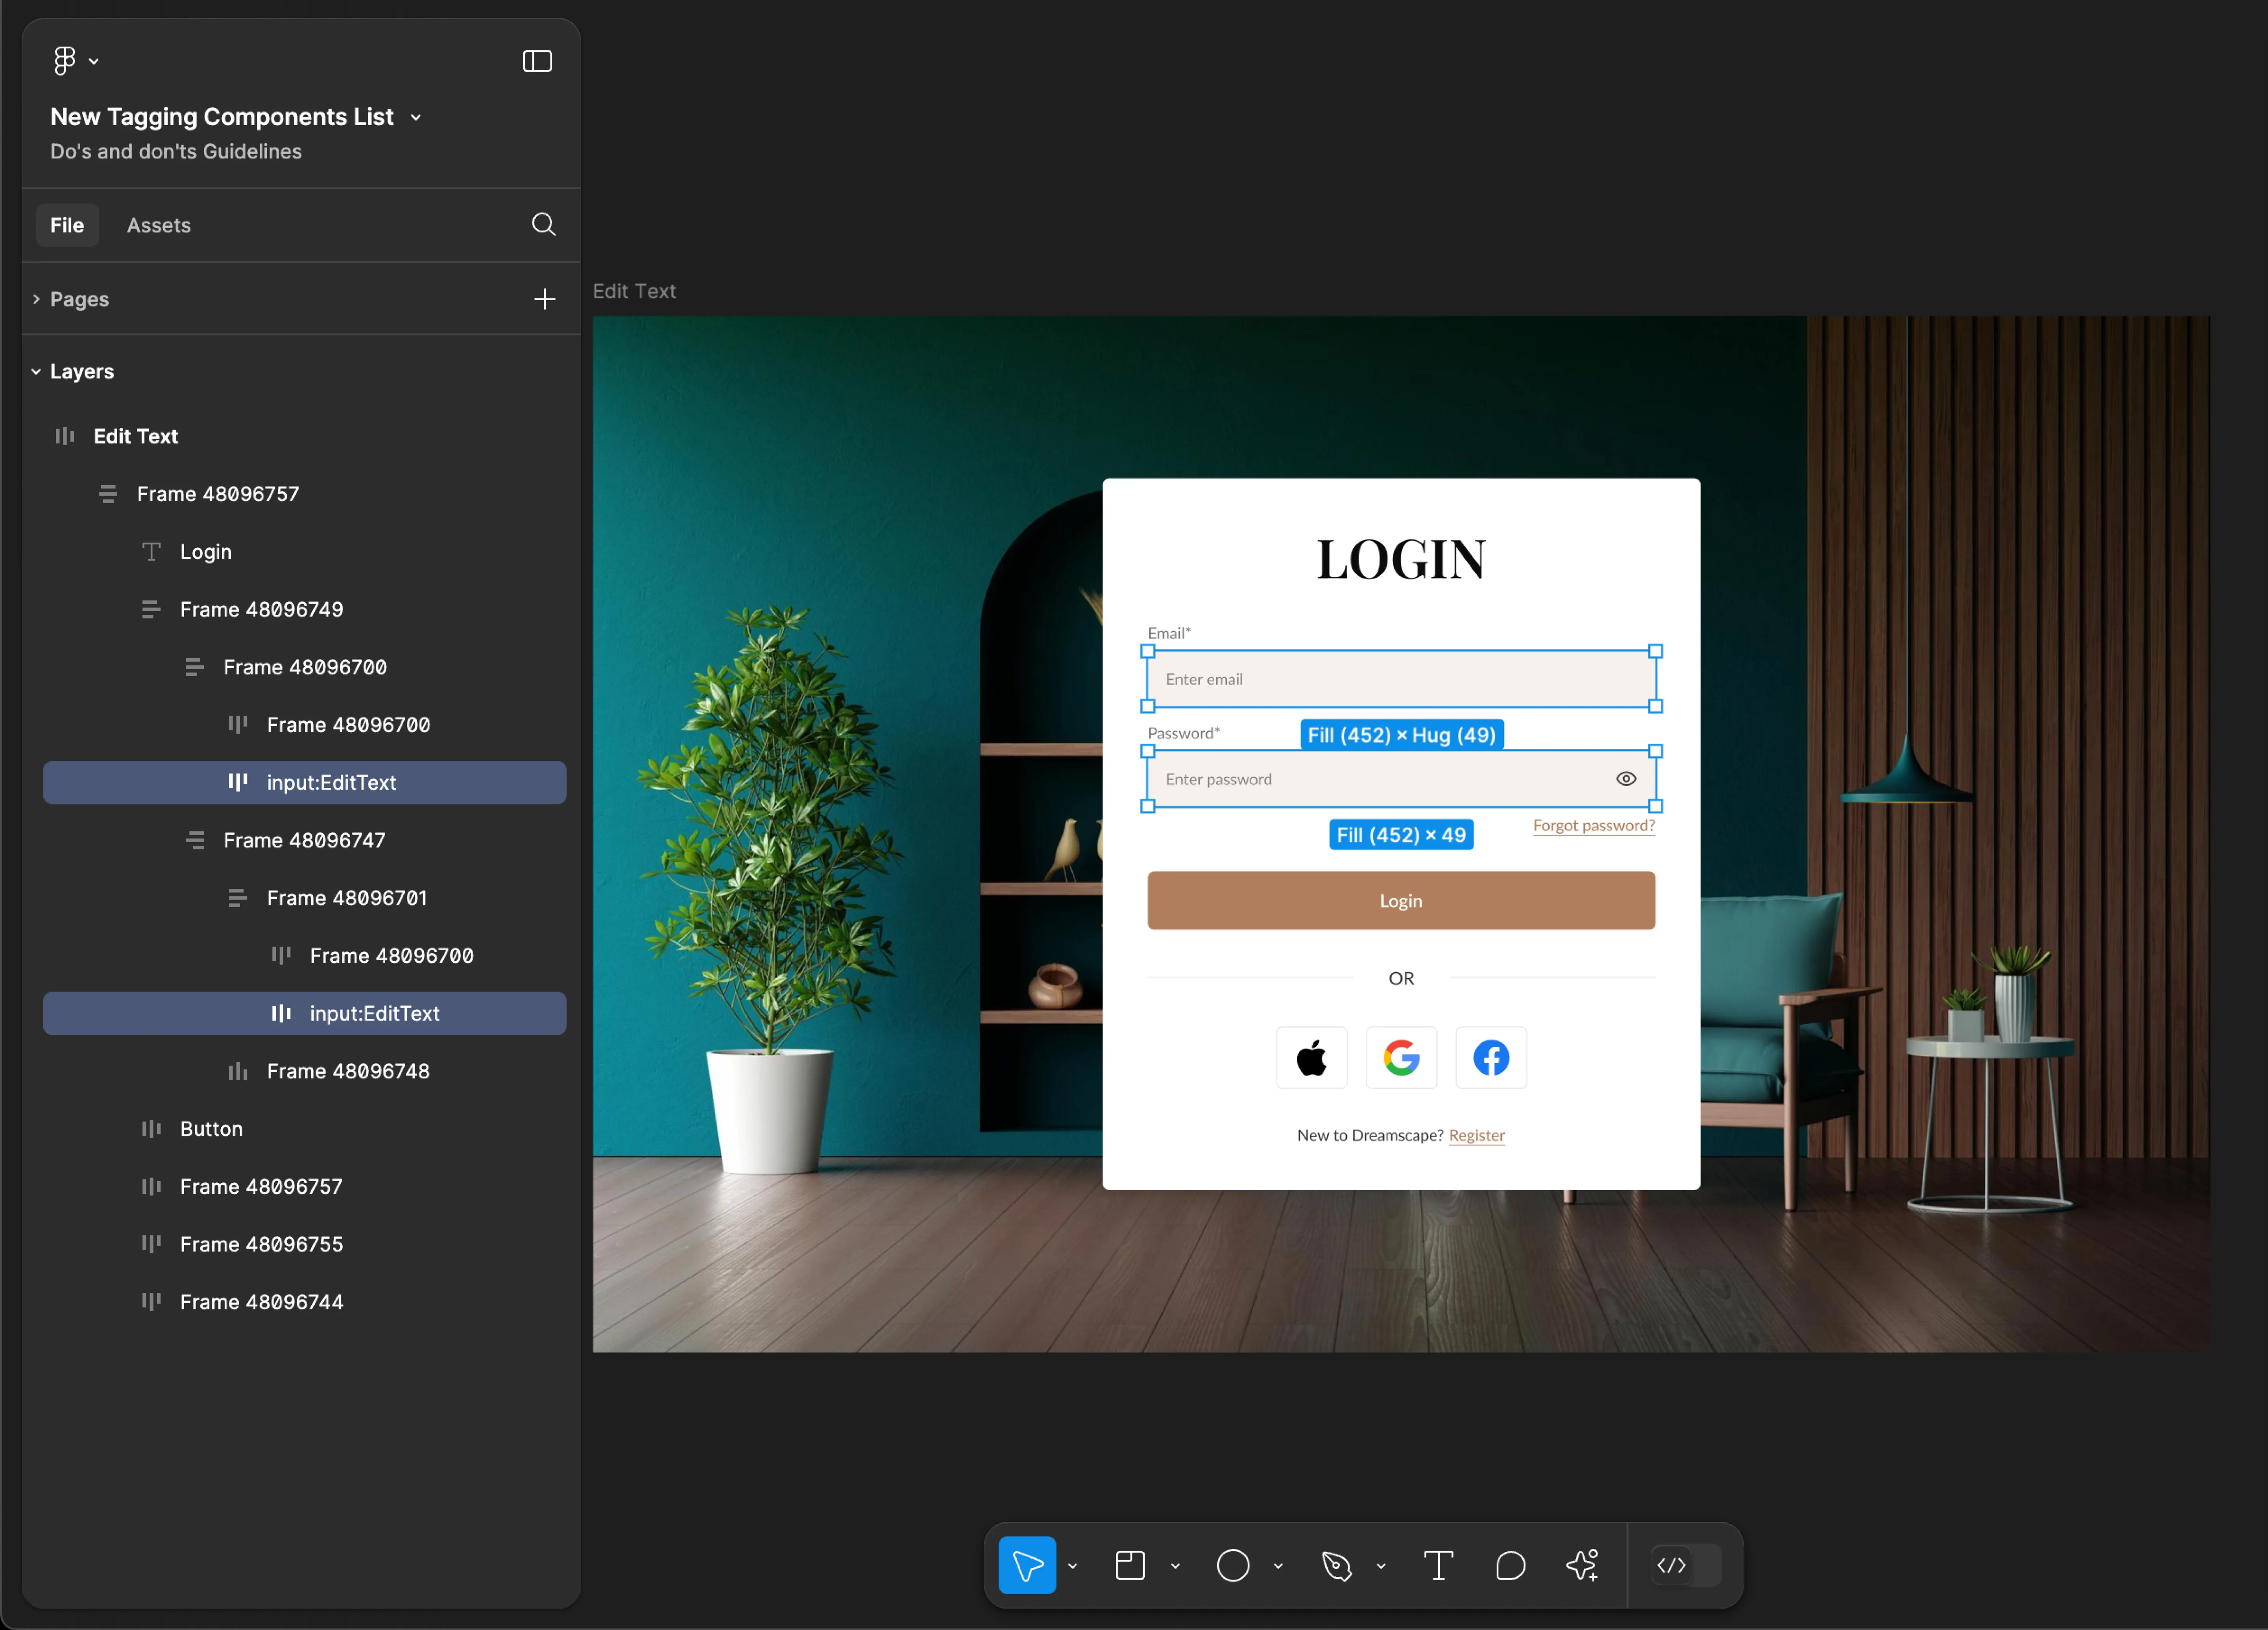Click the text icon of Login layer
Viewport: 2268px width, 1630px height.
151,552
